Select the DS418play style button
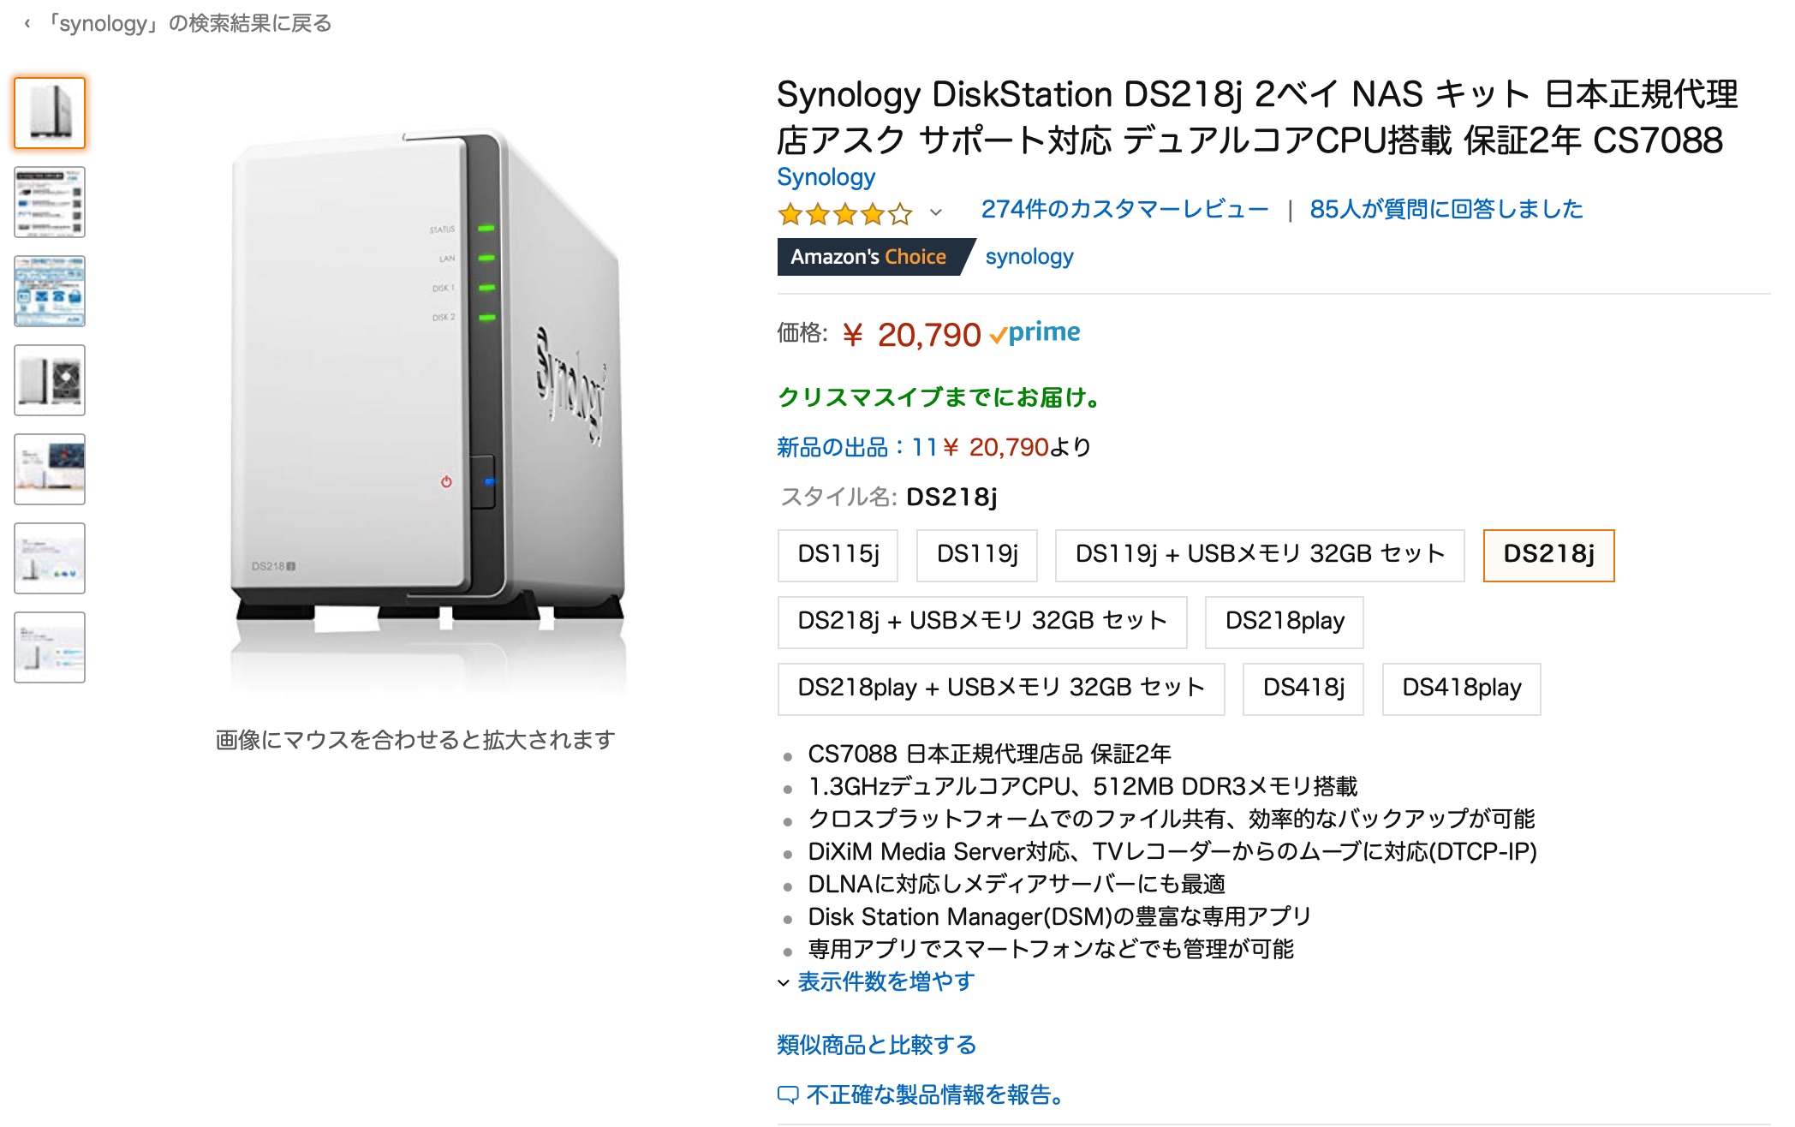Screen dimensions: 1795x1127 coord(1461,689)
